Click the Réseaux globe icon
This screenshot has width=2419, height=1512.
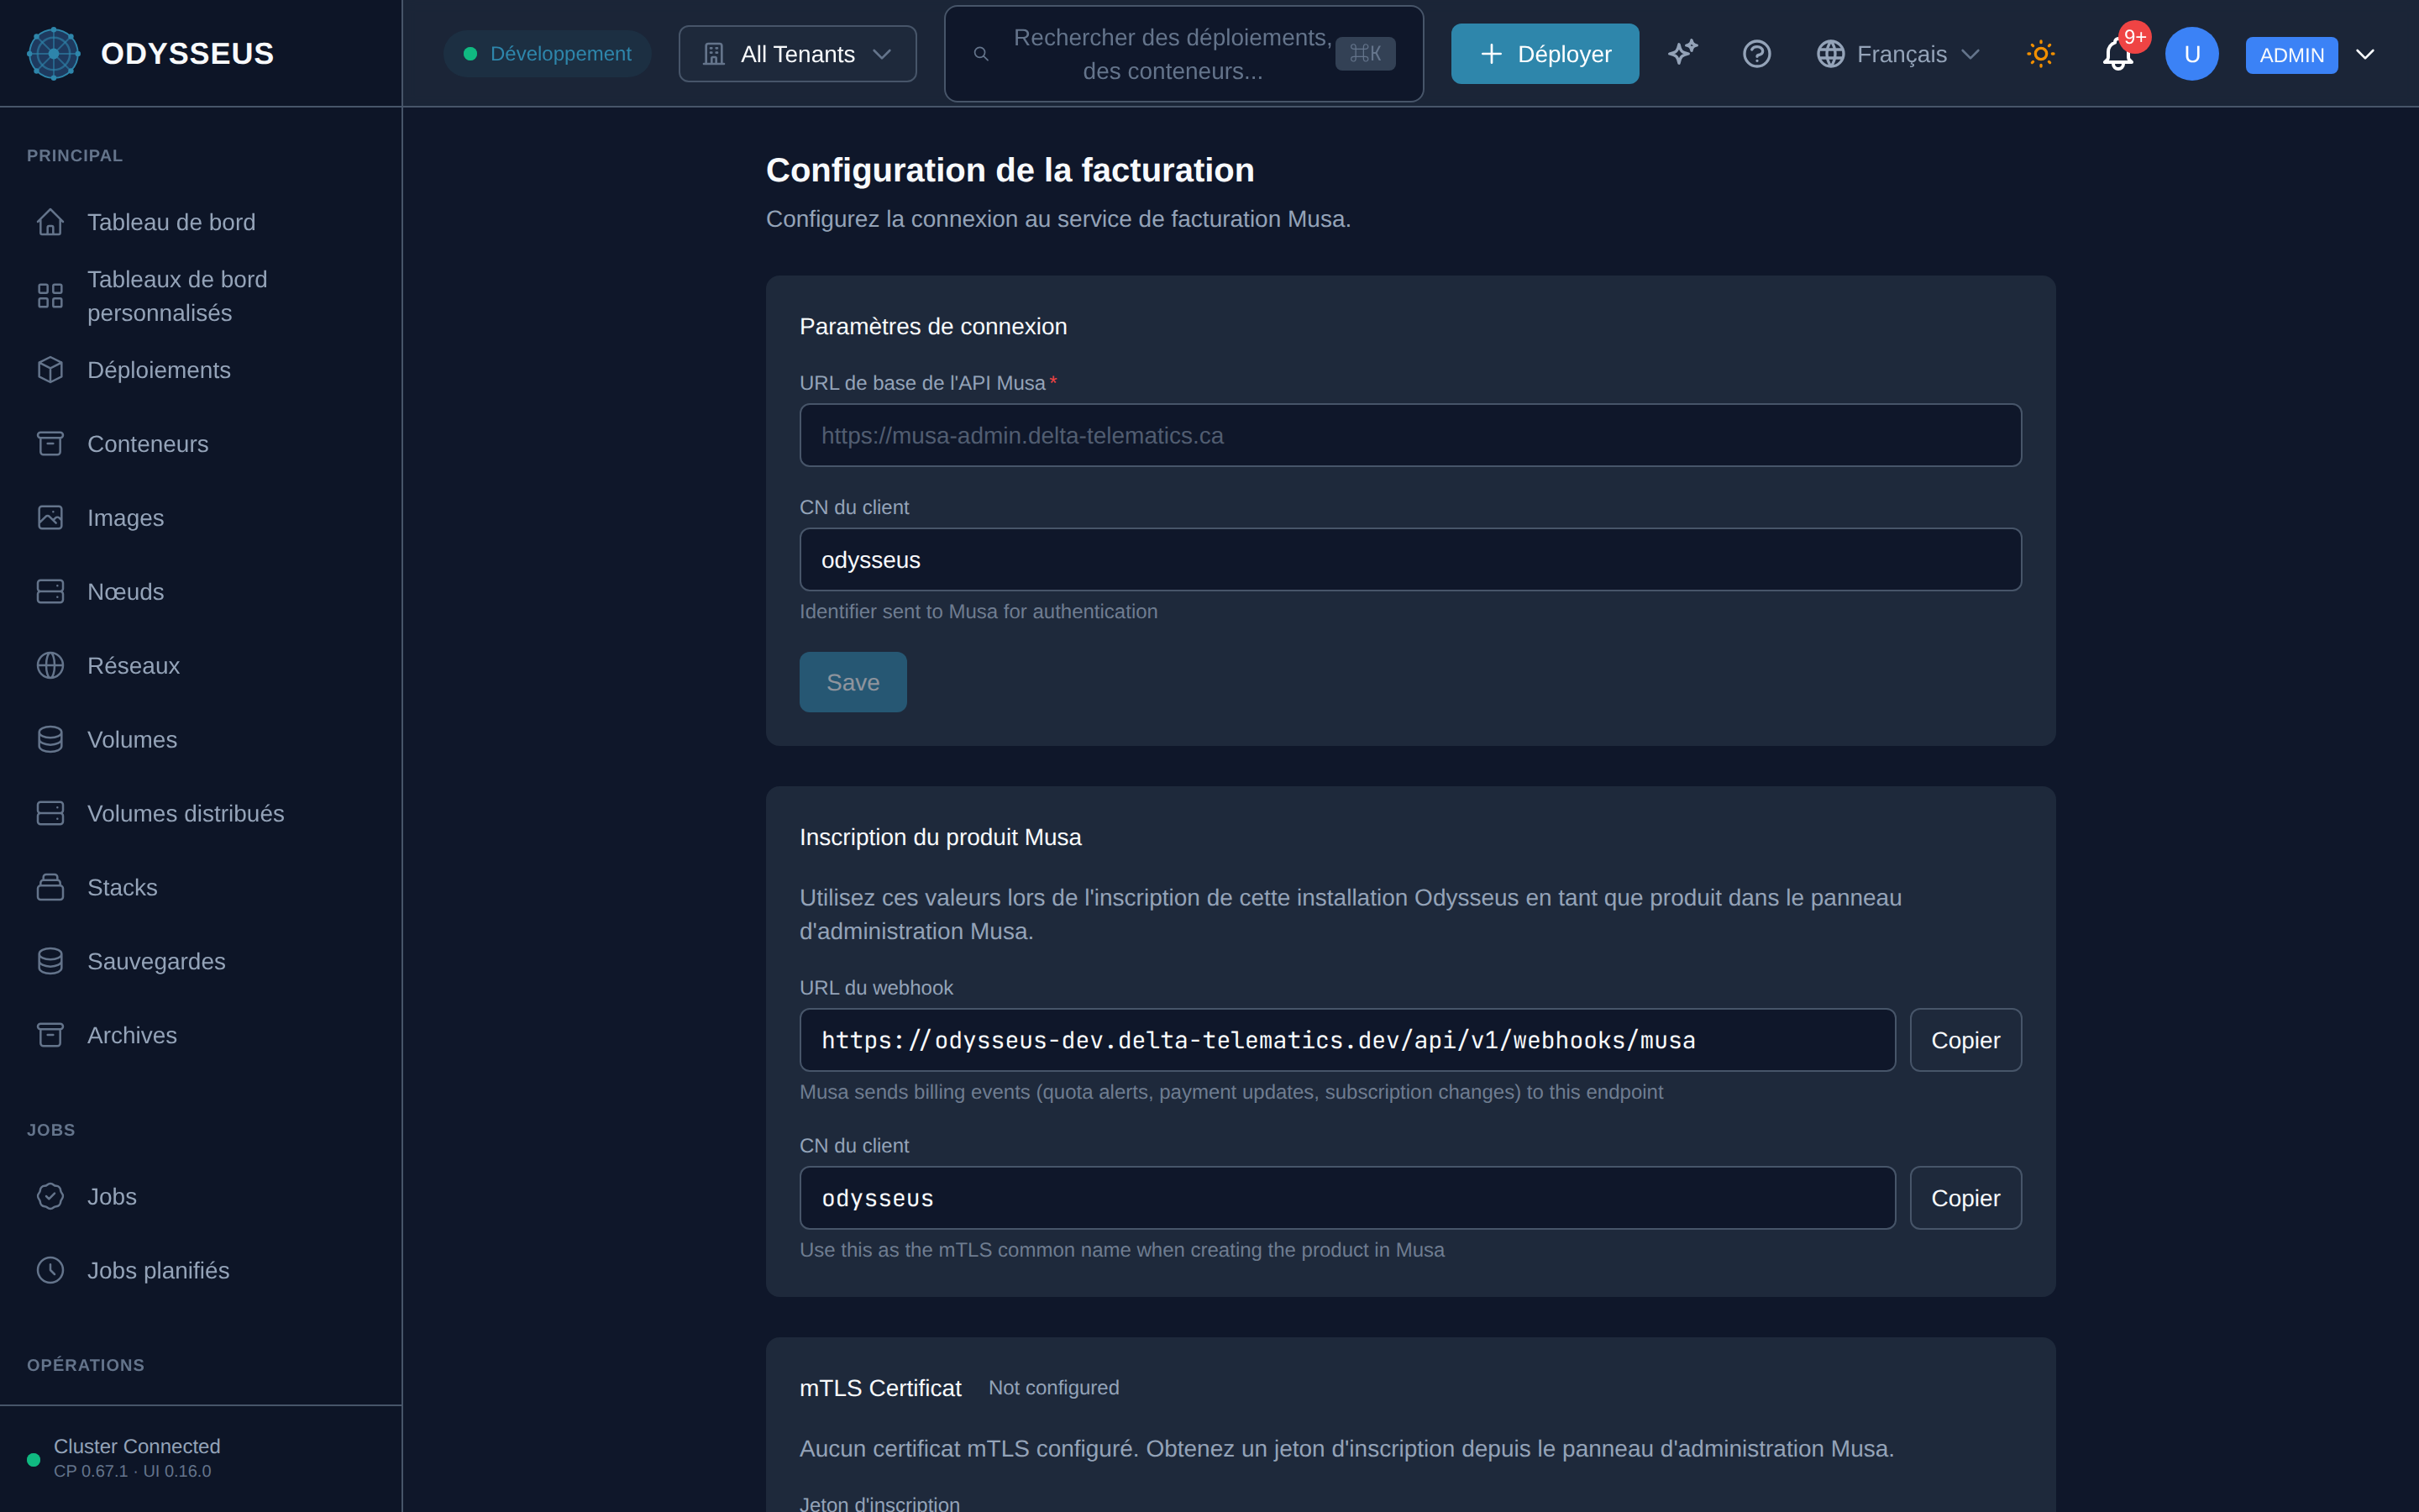(x=50, y=666)
